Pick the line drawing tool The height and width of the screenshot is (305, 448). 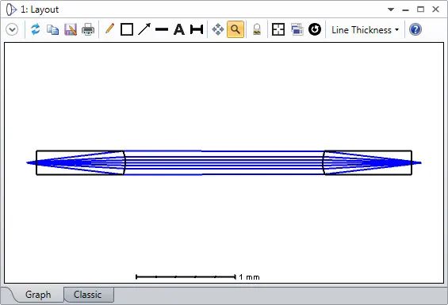[x=162, y=29]
